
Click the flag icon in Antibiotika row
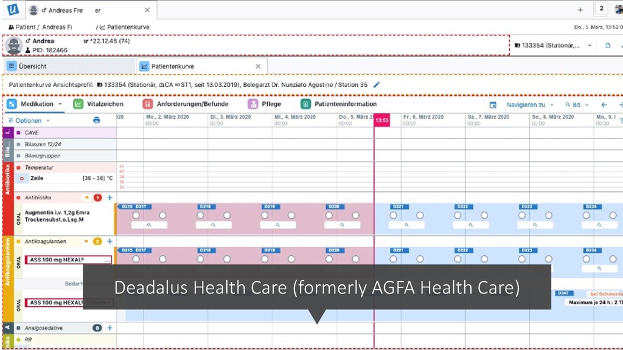click(x=86, y=197)
